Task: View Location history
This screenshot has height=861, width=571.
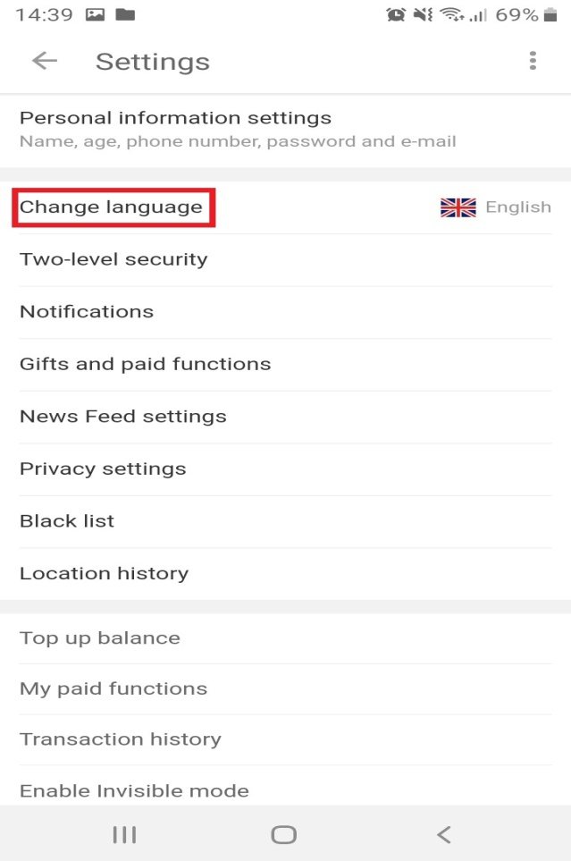Action: click(286, 574)
